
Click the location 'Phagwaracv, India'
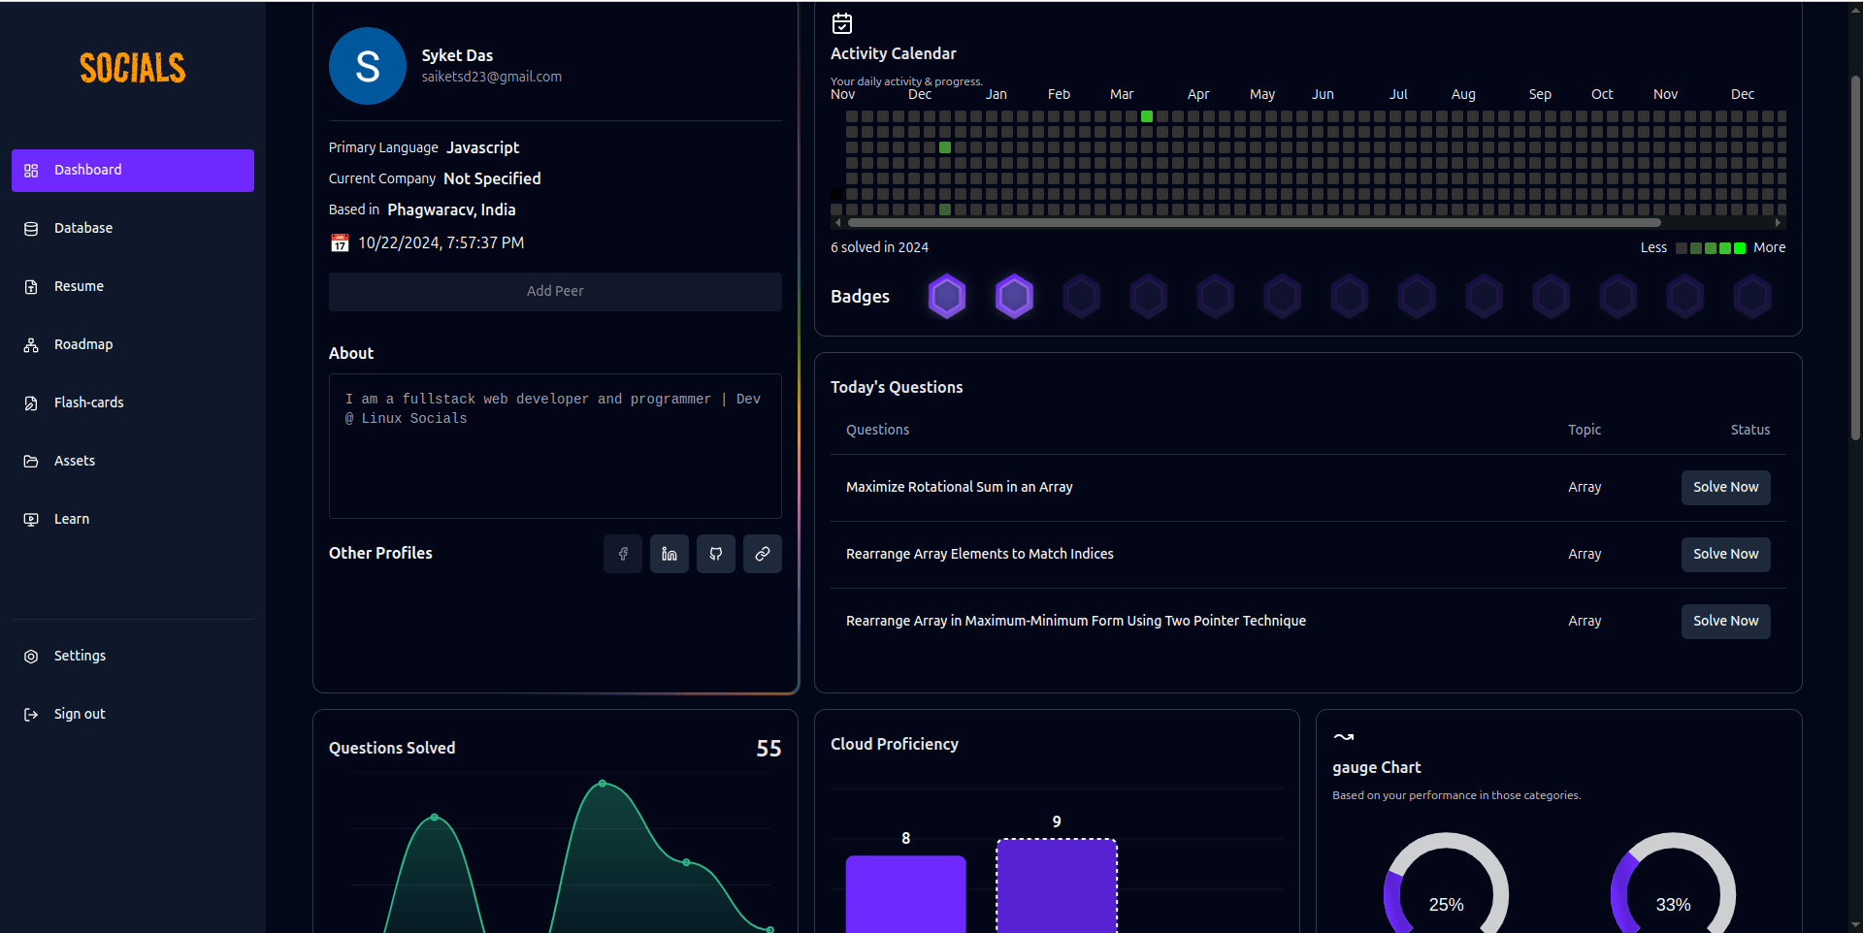click(x=451, y=209)
